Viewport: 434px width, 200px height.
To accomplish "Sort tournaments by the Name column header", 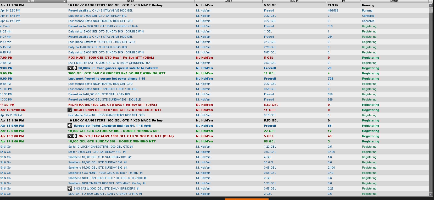I will pos(131,1).
